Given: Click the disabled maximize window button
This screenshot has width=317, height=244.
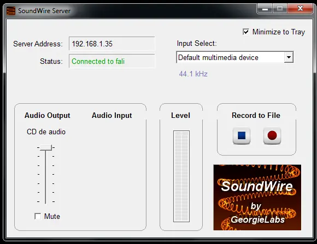Looking at the screenshot, I should coord(280,9).
